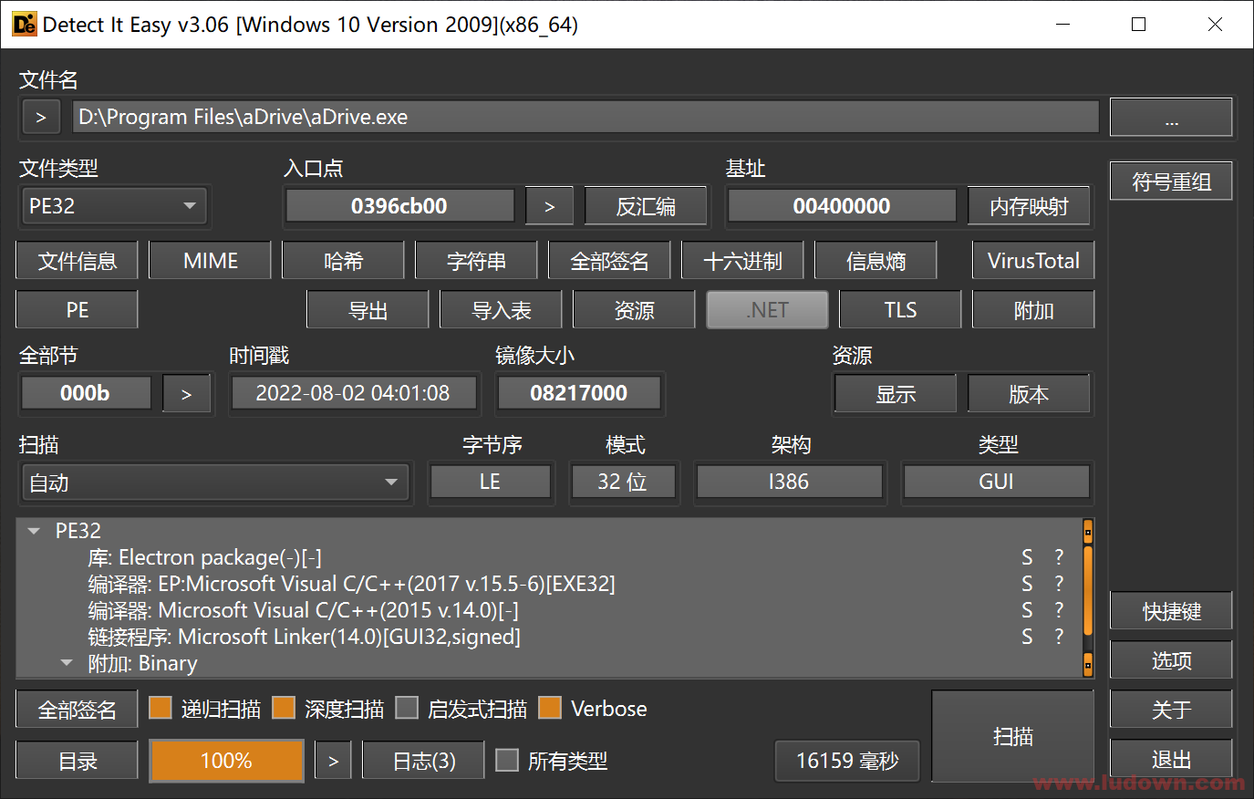The width and height of the screenshot is (1254, 799).
Task: Select the Microsoft Visual C/C++ 2015 v.14.0 row
Action: [303, 610]
